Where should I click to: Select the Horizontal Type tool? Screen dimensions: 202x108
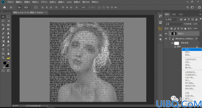coord(3,49)
